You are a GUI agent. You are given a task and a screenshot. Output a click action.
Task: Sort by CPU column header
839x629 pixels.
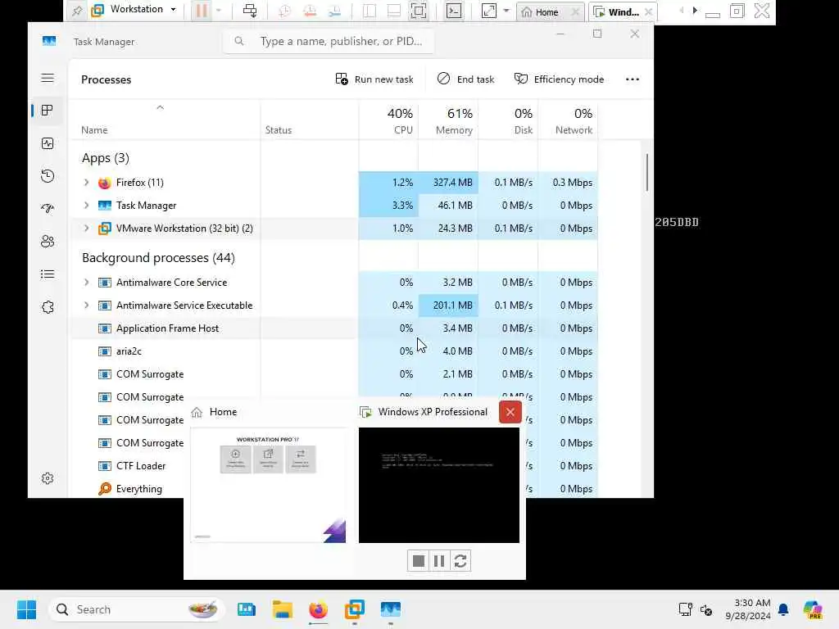388,121
